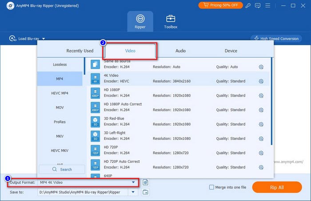This screenshot has width=311, height=201.
Task: Click the custom profile icon beside Output Format
Action: (x=145, y=182)
